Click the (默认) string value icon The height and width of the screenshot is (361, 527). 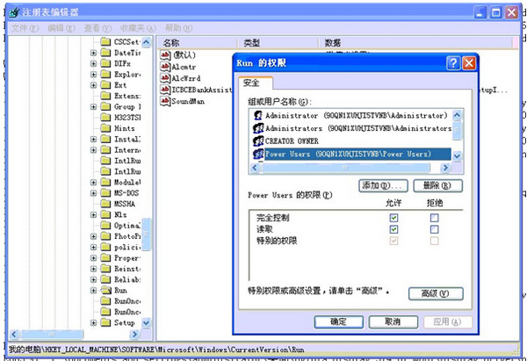click(x=165, y=54)
